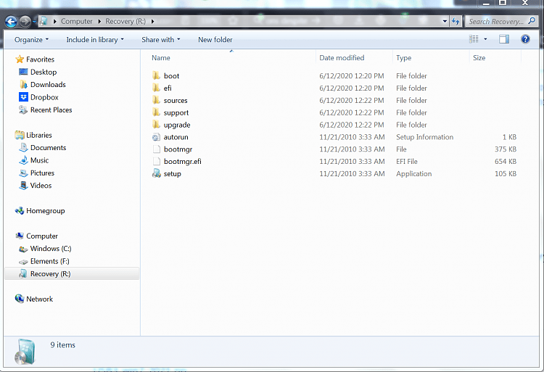Select the bootmgr file icon

pyautogui.click(x=157, y=149)
